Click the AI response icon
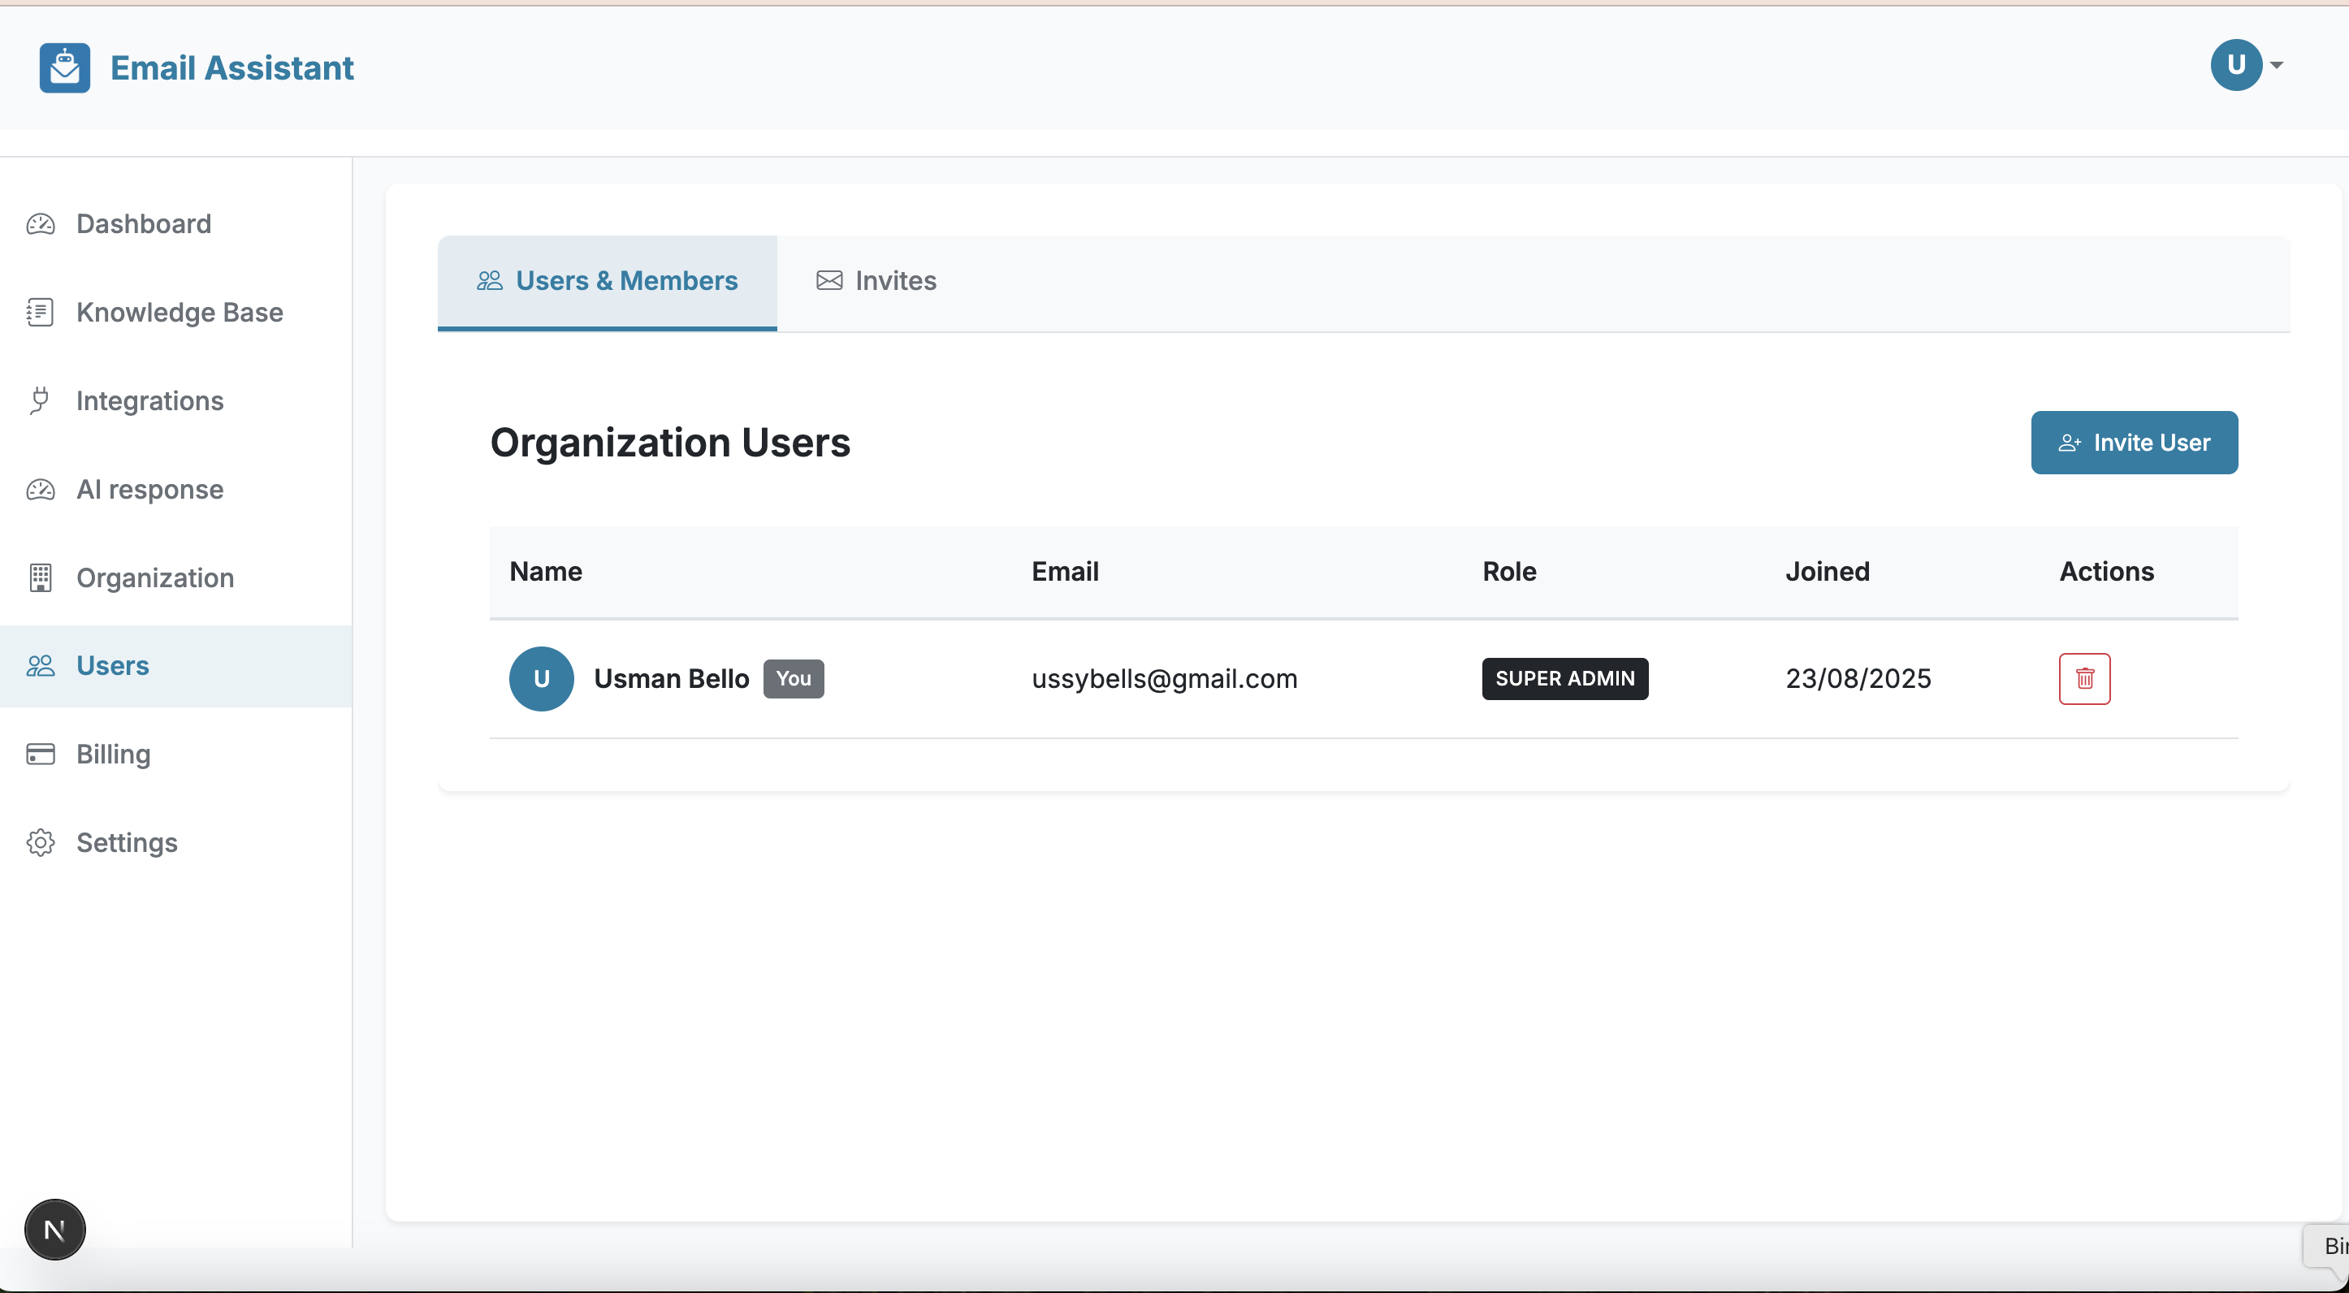Screen dimensions: 2349x1293 40,490
